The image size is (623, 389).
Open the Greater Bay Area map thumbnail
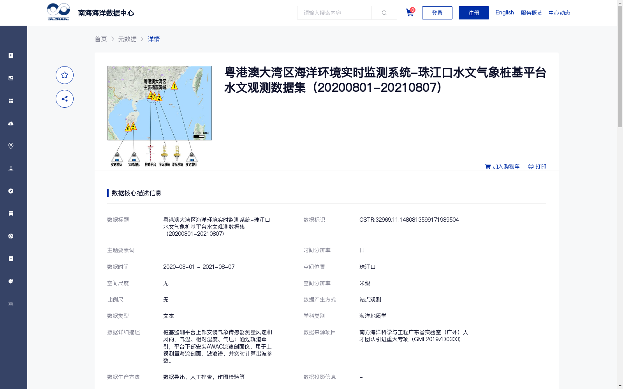(160, 116)
